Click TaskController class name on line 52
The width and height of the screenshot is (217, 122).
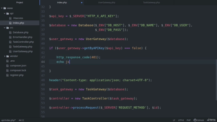coord(95,99)
